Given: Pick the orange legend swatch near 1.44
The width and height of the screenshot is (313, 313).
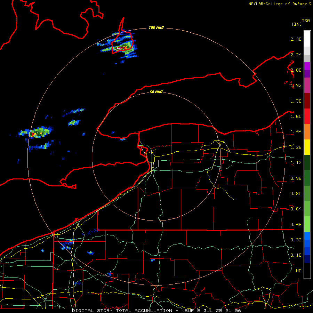Looking at the screenshot, I should (x=307, y=132).
